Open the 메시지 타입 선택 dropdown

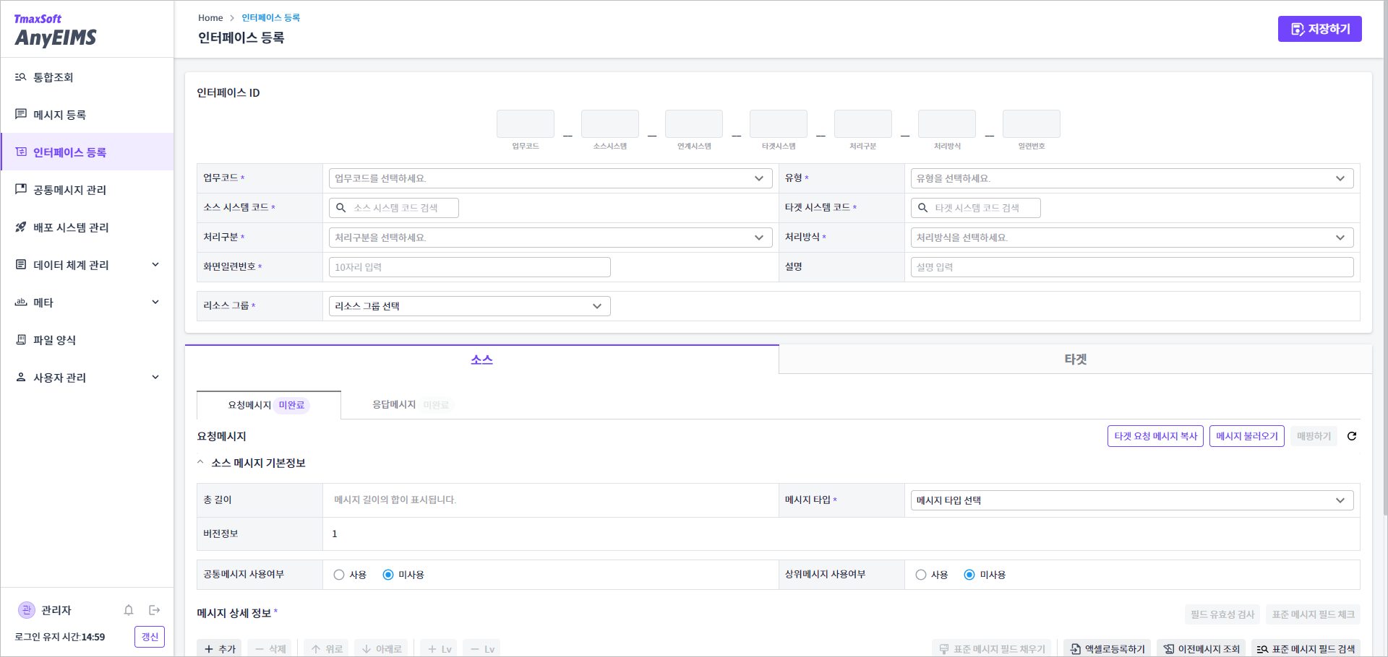point(1132,500)
